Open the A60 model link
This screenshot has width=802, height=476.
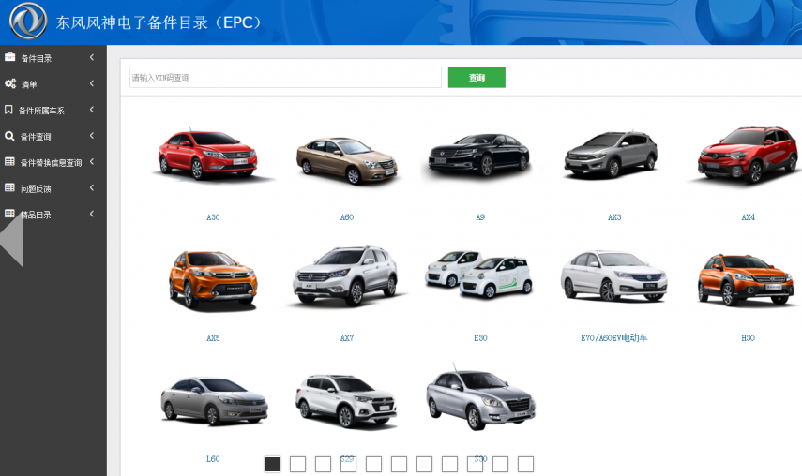347,217
